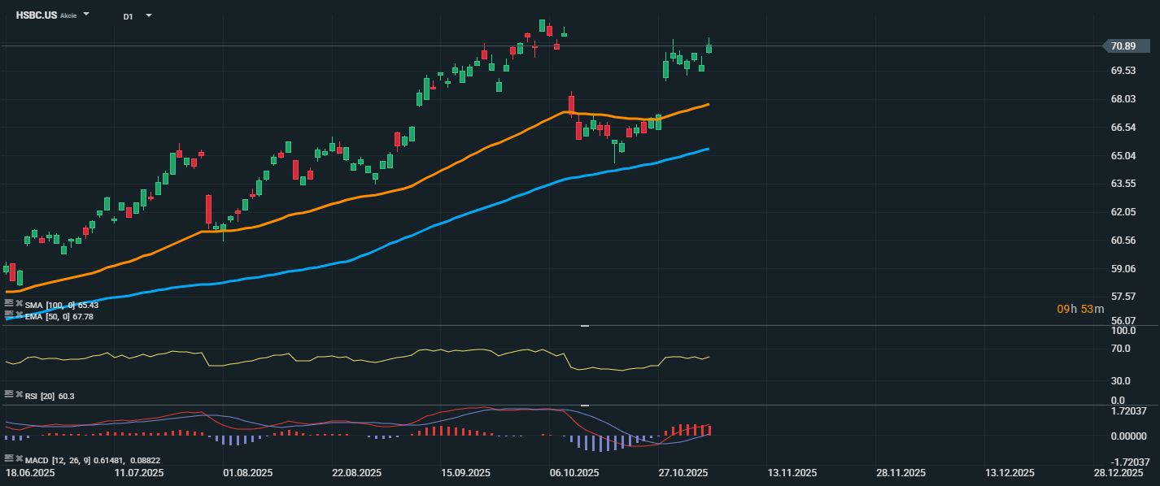The height and width of the screenshot is (486, 1160).
Task: Remove the EMA indicator with its X icon
Action: (x=19, y=314)
